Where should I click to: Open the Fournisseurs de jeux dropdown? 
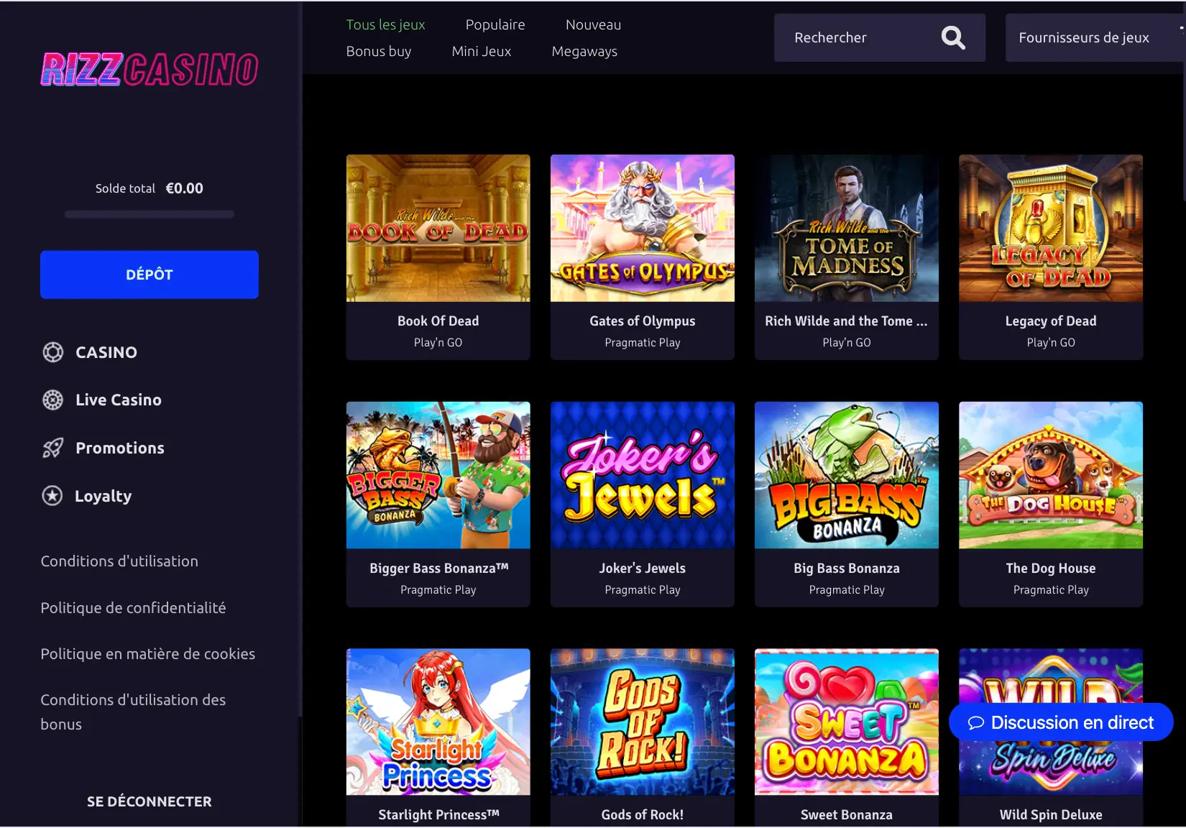[x=1094, y=37]
